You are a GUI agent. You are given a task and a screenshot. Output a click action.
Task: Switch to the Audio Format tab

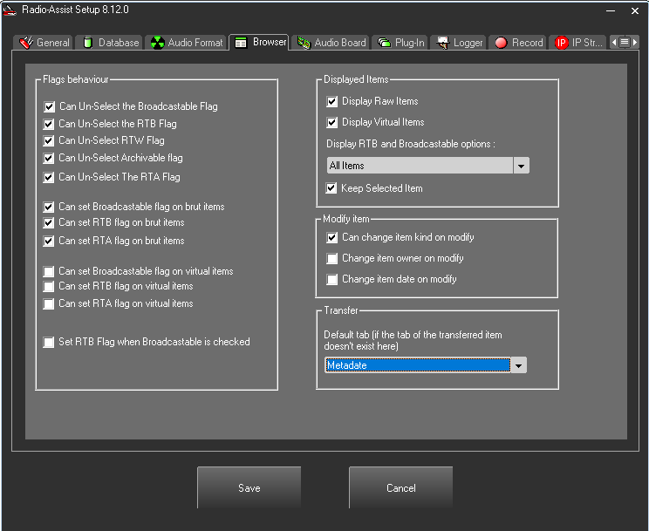click(195, 43)
